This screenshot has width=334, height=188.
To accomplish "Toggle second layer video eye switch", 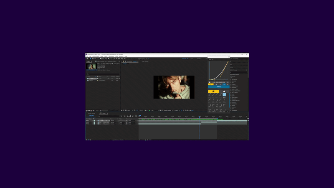I will (x=86, y=122).
